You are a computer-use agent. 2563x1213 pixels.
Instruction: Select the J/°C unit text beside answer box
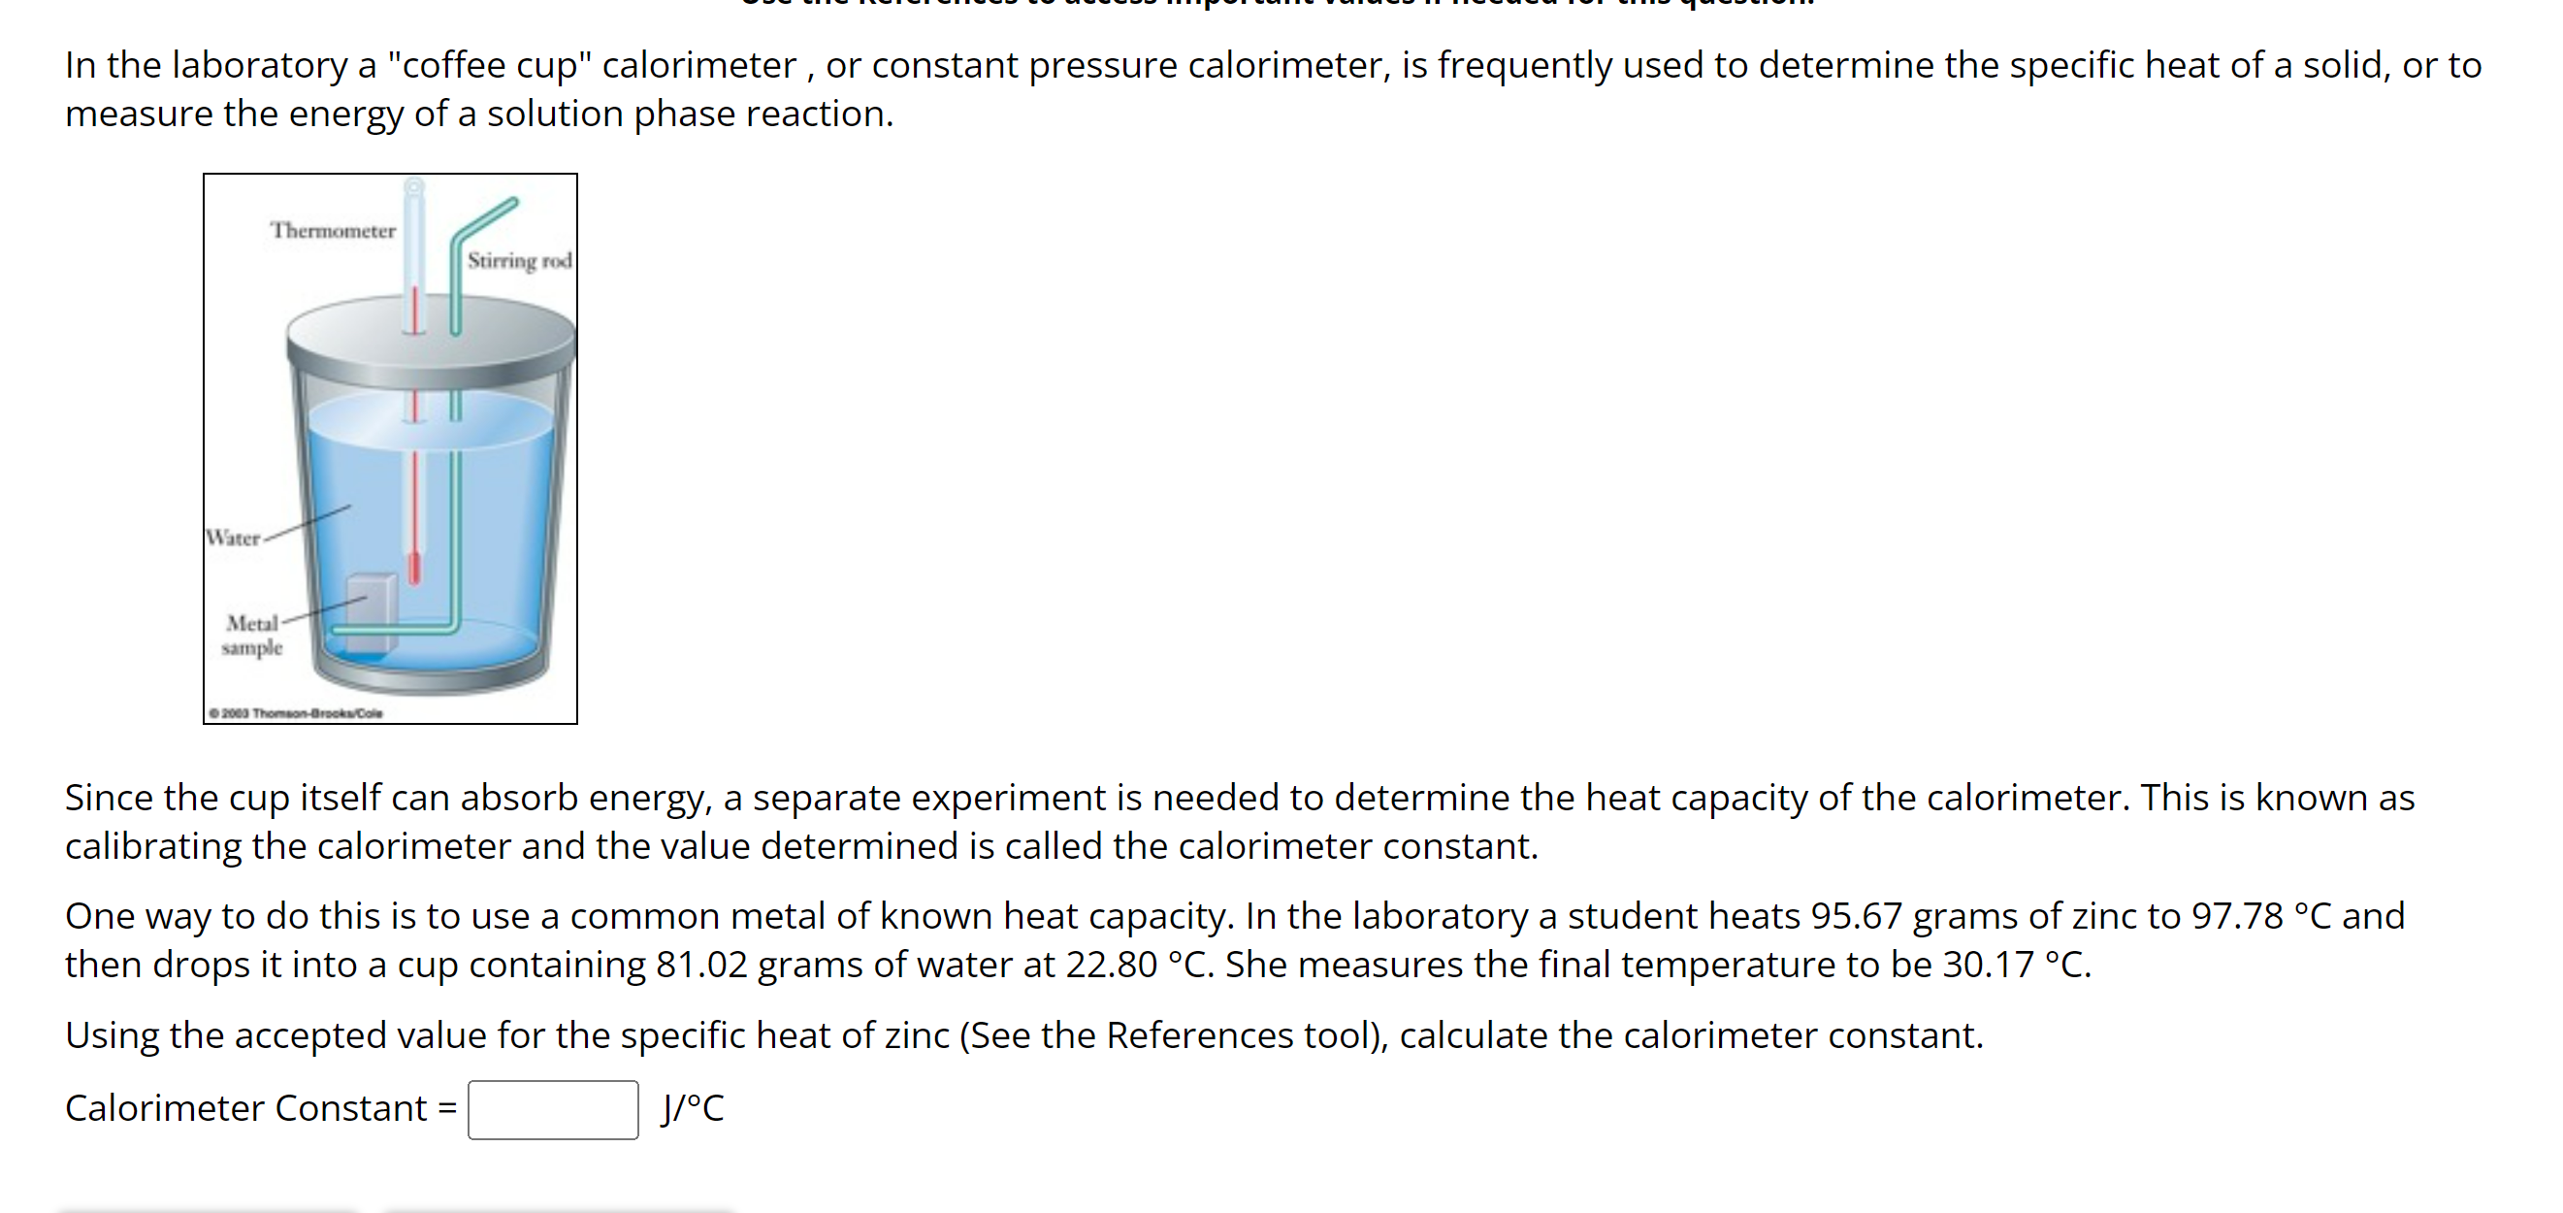click(x=693, y=1107)
